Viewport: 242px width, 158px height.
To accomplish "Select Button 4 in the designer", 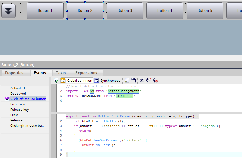I will [165, 11].
